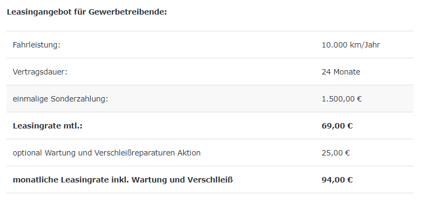This screenshot has width=440, height=210.
Task: Select the einmalige Sonderzahlung label
Action: click(60, 99)
